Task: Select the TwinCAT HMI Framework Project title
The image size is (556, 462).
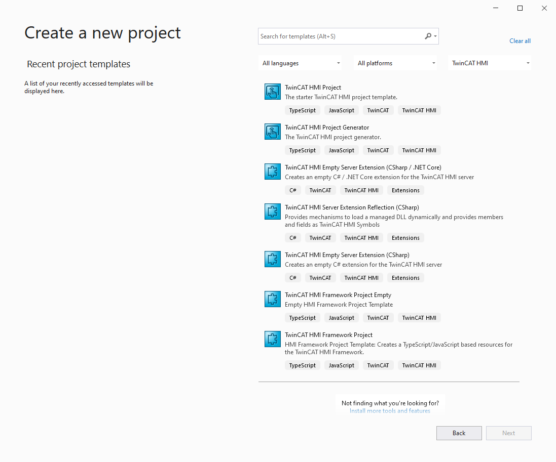Action: [329, 335]
